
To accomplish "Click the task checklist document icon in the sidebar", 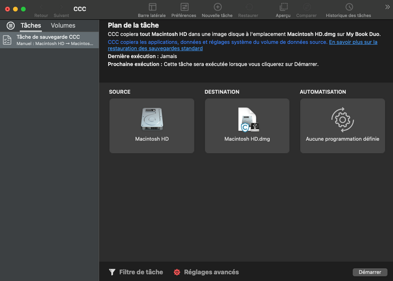I will 7,40.
